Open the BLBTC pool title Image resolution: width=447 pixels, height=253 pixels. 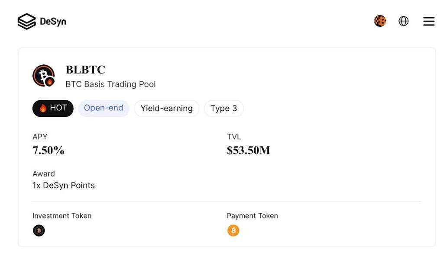click(85, 70)
